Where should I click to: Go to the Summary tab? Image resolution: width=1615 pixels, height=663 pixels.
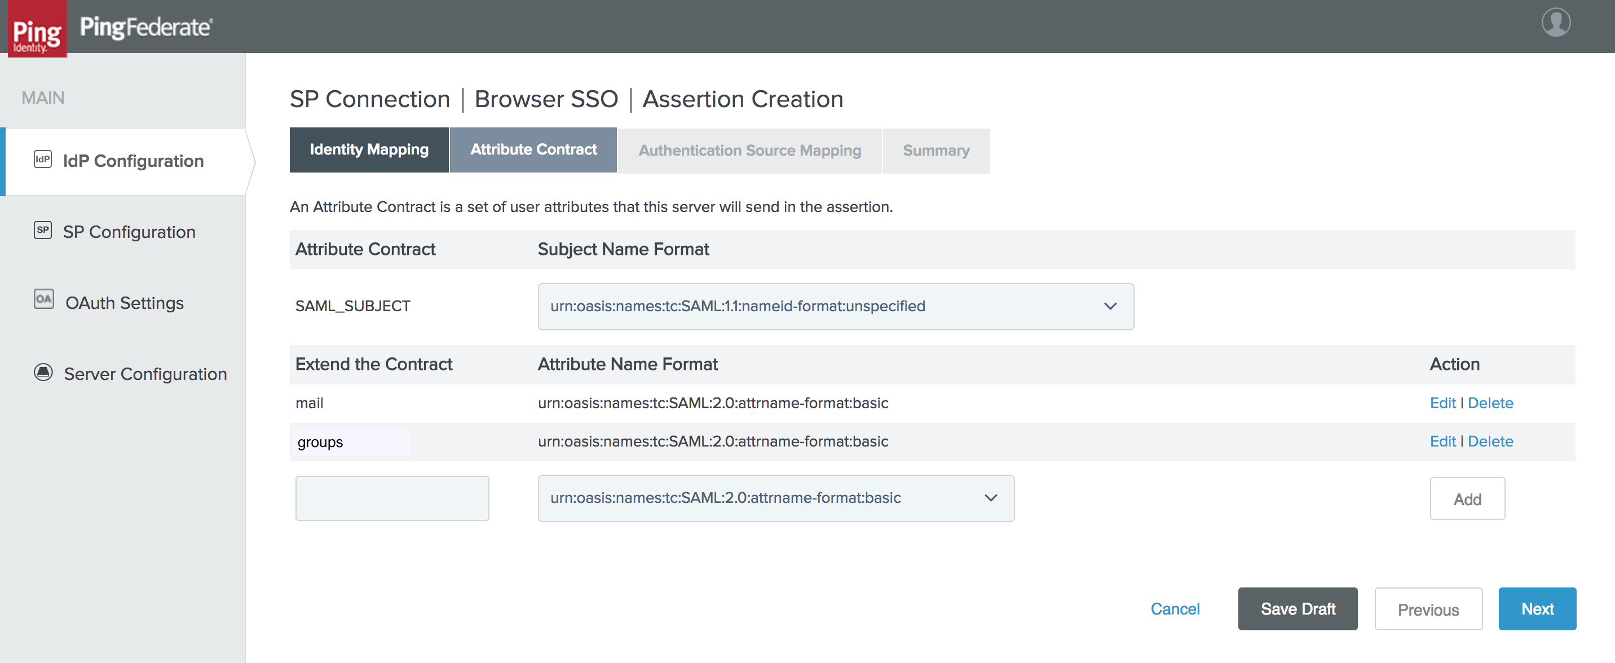coord(936,151)
